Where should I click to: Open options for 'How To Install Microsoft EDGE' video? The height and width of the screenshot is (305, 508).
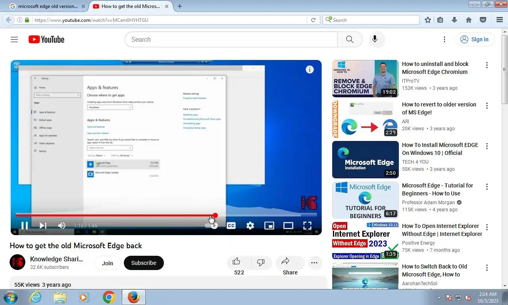[x=487, y=146]
